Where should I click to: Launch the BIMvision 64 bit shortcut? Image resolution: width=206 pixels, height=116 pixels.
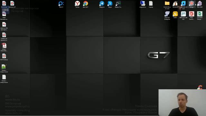[x=183, y=14]
